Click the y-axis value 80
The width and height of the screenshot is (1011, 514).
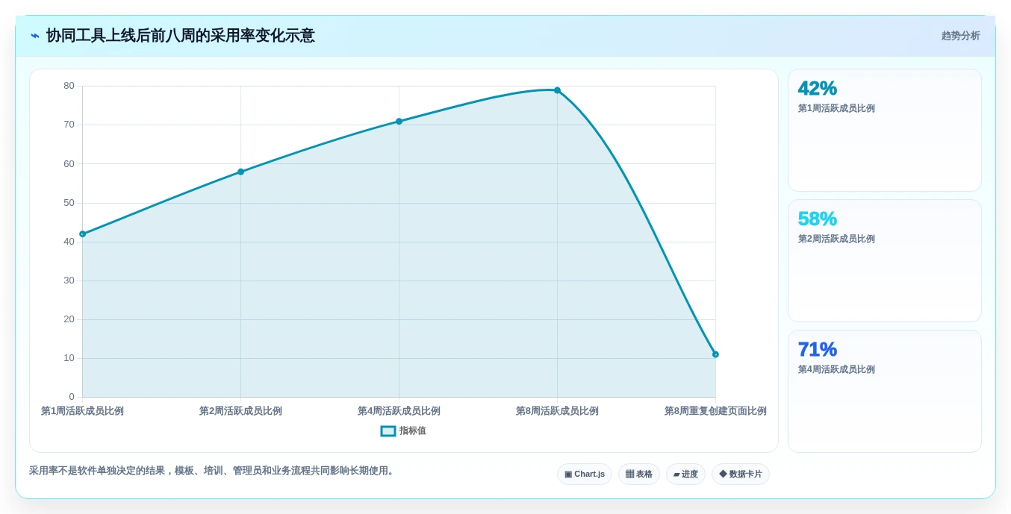click(69, 86)
